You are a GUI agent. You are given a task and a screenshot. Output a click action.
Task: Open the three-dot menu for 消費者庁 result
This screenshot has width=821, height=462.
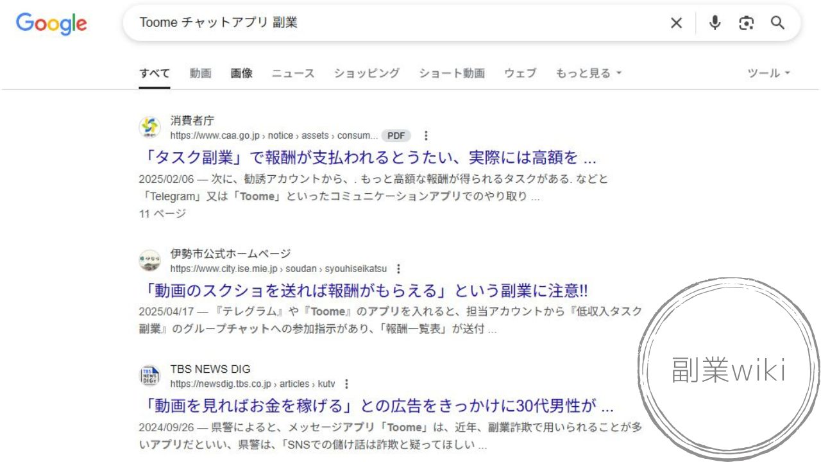coord(425,135)
